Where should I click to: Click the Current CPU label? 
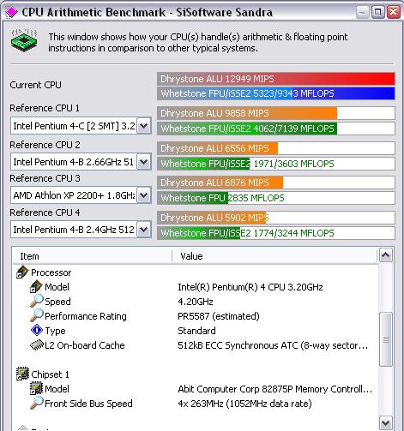coord(35,85)
